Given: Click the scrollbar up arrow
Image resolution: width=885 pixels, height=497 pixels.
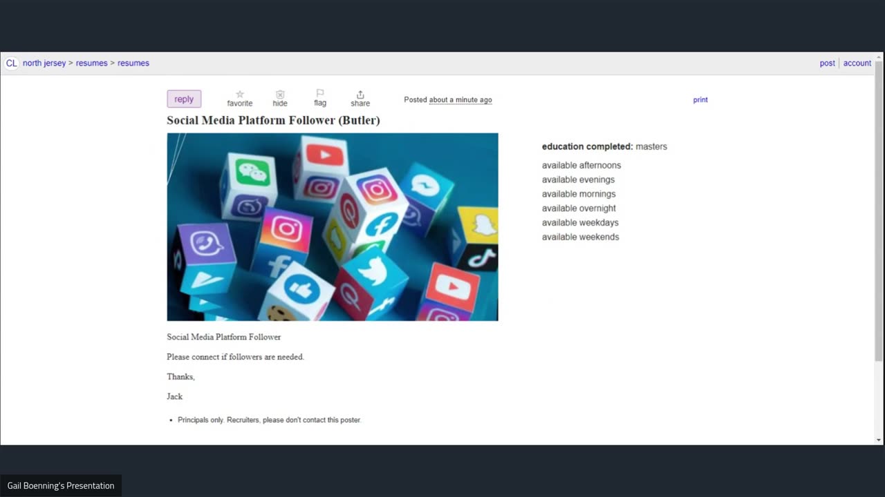Looking at the screenshot, I should click(879, 56).
